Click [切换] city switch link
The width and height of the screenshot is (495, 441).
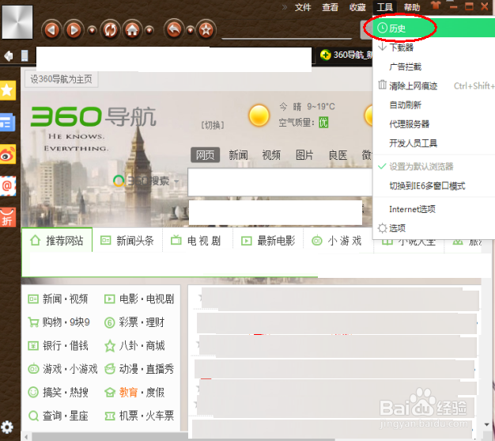213,126
